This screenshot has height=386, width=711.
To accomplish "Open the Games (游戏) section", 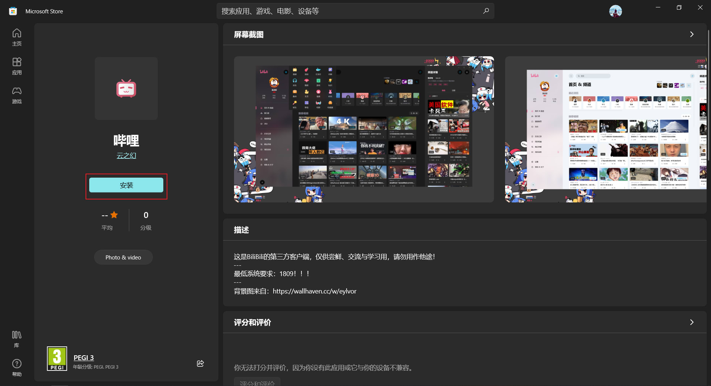I will pos(17,95).
